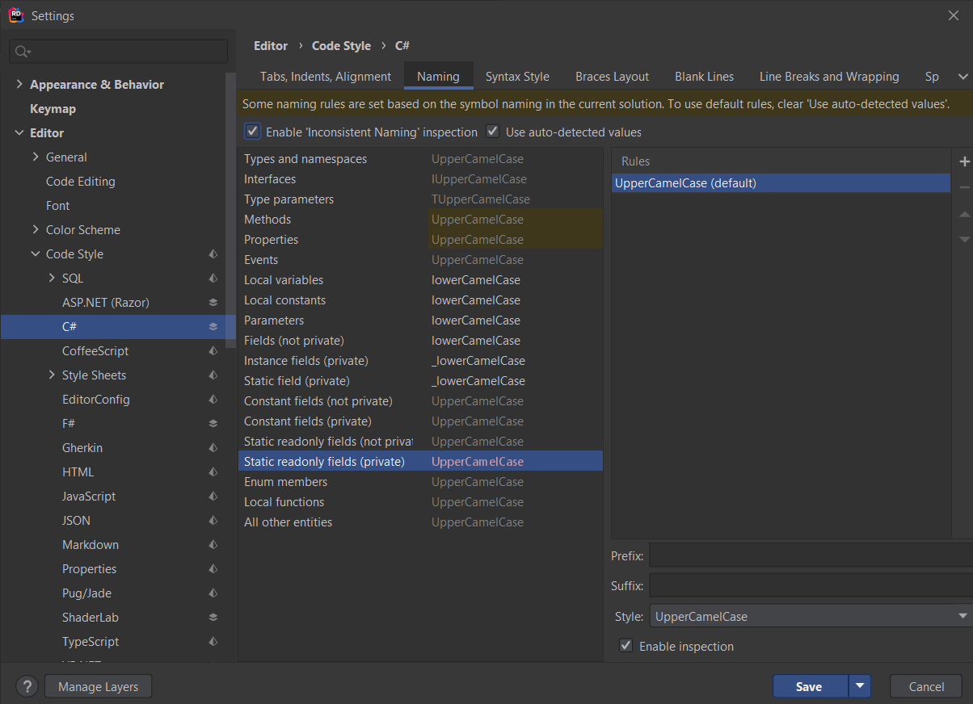
Task: Click the layer icon beside Gherkin
Action: (x=213, y=447)
